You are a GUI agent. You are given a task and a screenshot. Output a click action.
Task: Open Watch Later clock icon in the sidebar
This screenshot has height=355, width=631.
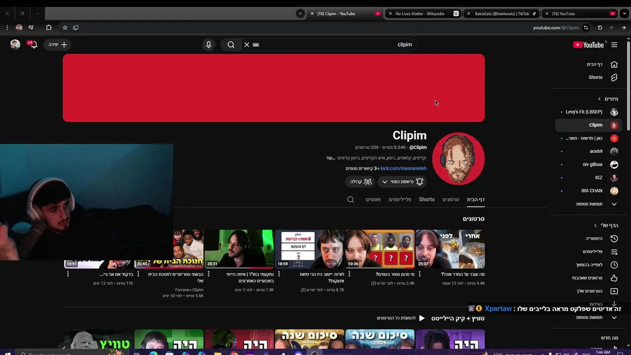pos(614,265)
